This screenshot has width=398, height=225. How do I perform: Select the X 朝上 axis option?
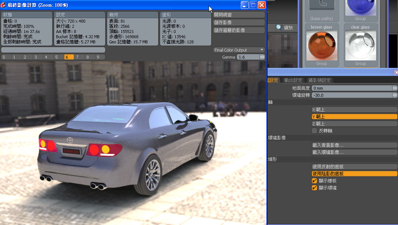click(354, 109)
